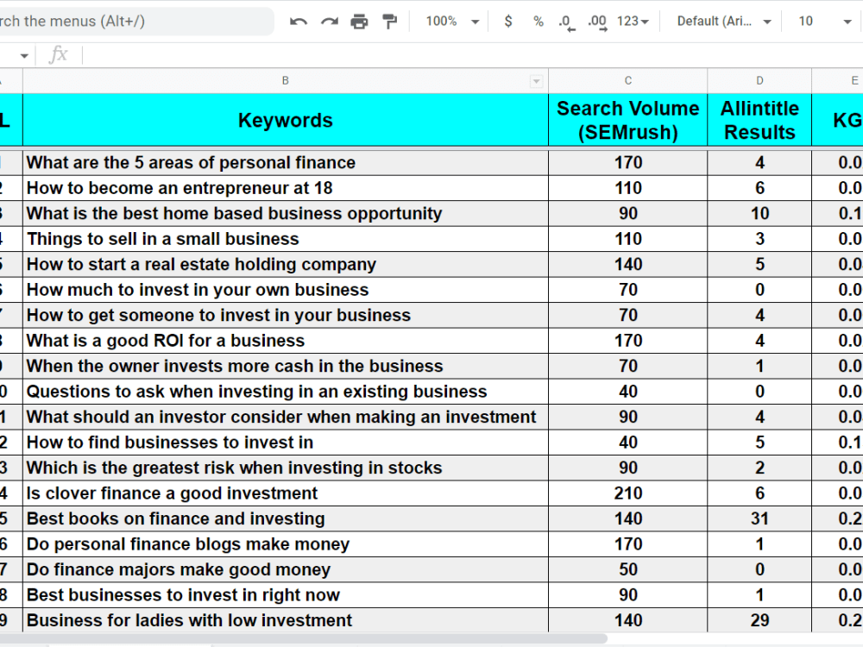This screenshot has width=863, height=647.
Task: Click the Print icon
Action: tap(359, 22)
